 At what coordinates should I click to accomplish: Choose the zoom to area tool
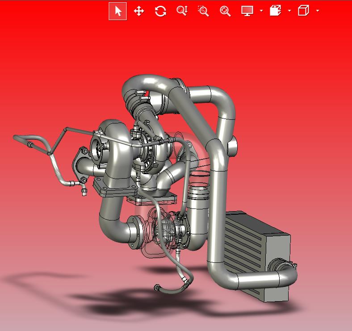tap(203, 11)
